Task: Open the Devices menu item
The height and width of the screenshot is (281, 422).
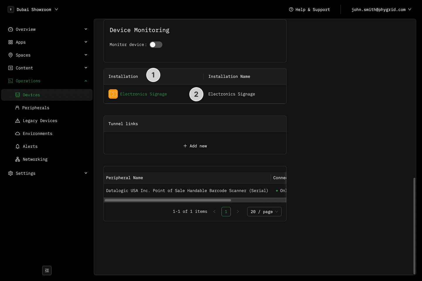Action: coord(47,95)
